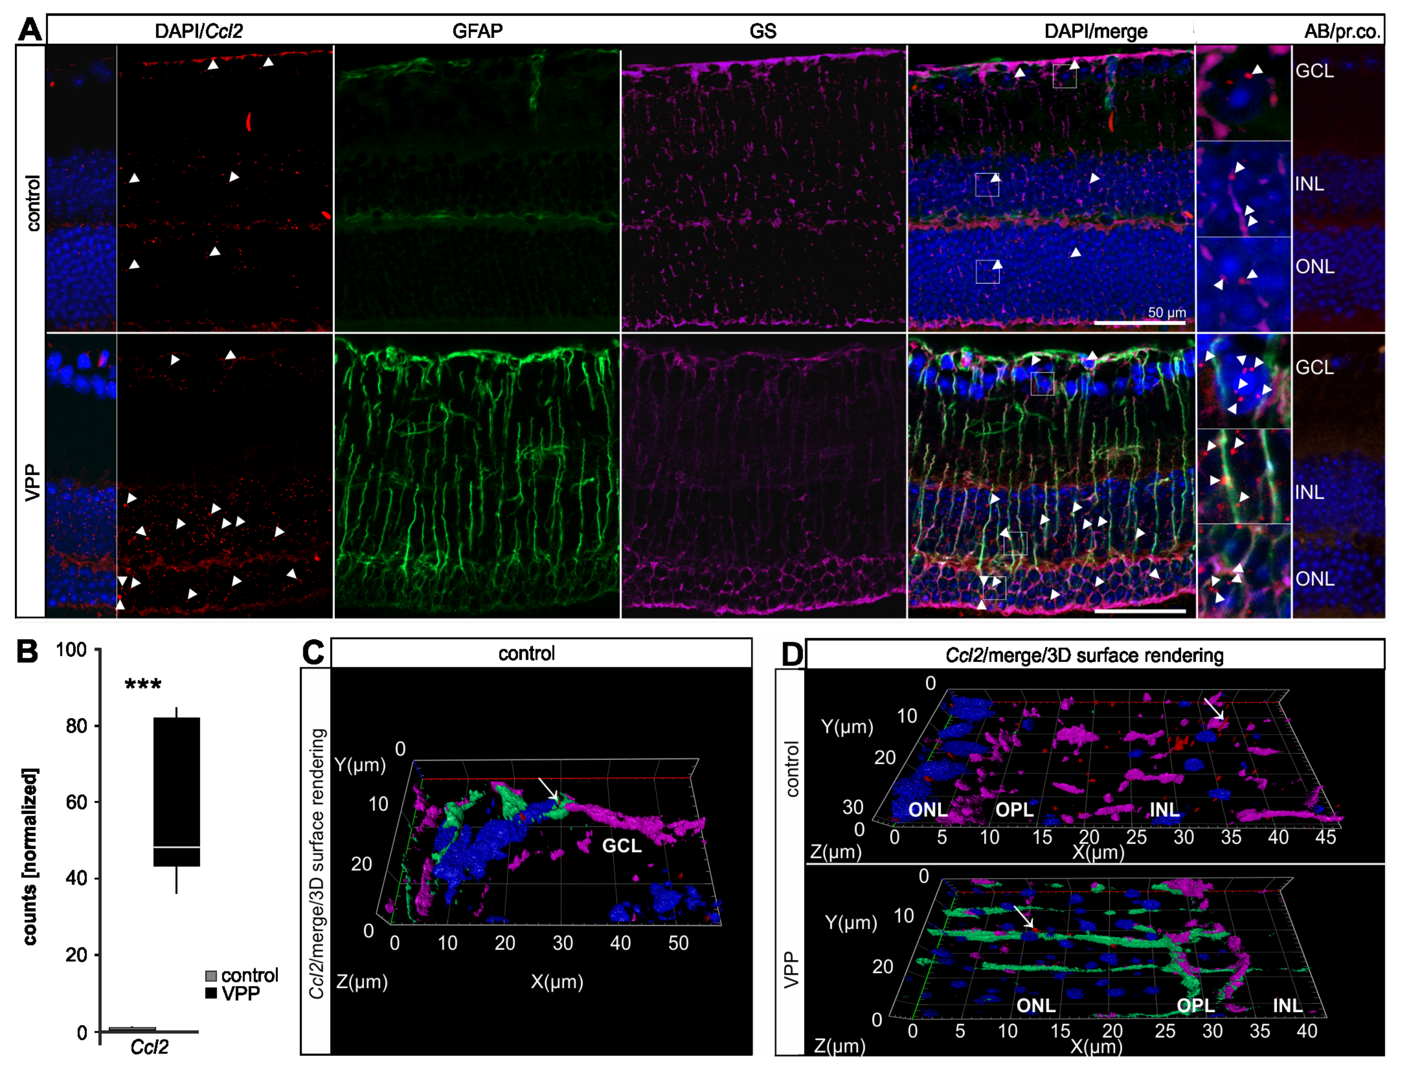
Task: Click the black VPP legend swatch
Action: coord(211,993)
